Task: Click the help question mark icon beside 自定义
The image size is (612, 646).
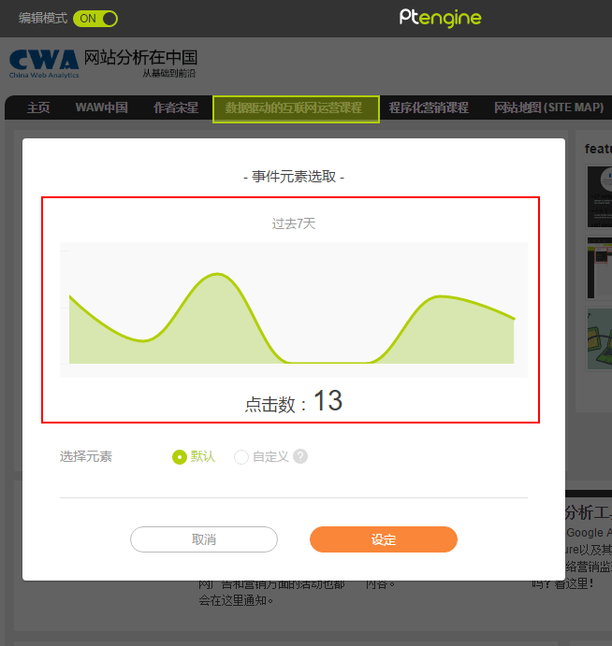Action: pos(300,456)
